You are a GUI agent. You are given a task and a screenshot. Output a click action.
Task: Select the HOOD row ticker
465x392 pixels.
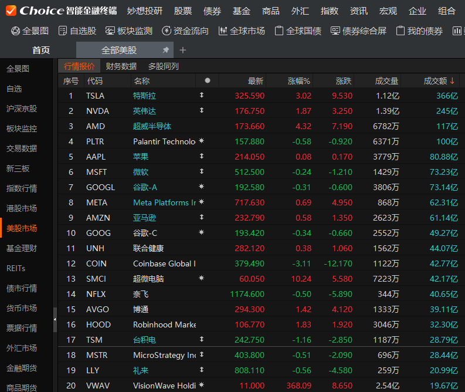[x=99, y=325]
